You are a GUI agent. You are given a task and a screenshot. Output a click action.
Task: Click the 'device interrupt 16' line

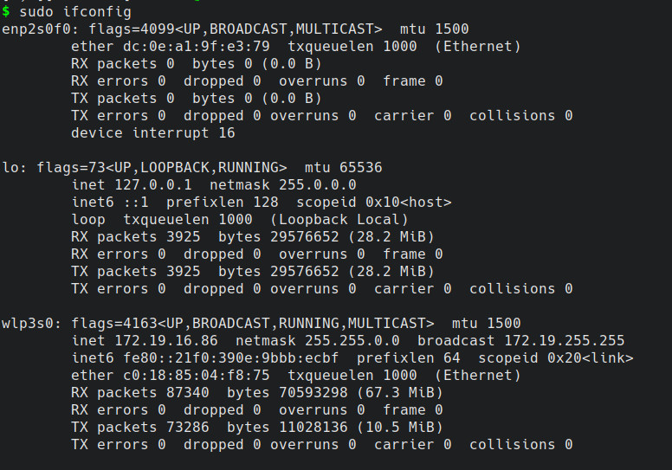point(153,132)
